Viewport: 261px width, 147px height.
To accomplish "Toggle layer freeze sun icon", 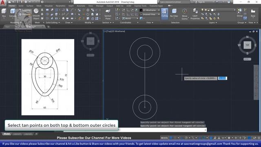I will click(x=206, y=10).
